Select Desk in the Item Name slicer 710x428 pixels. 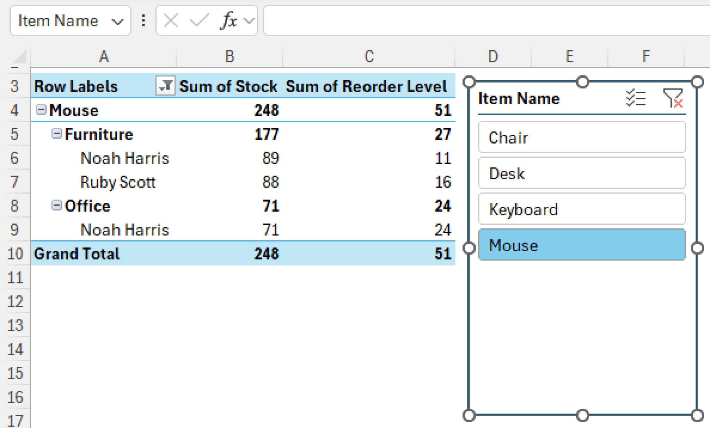(582, 173)
